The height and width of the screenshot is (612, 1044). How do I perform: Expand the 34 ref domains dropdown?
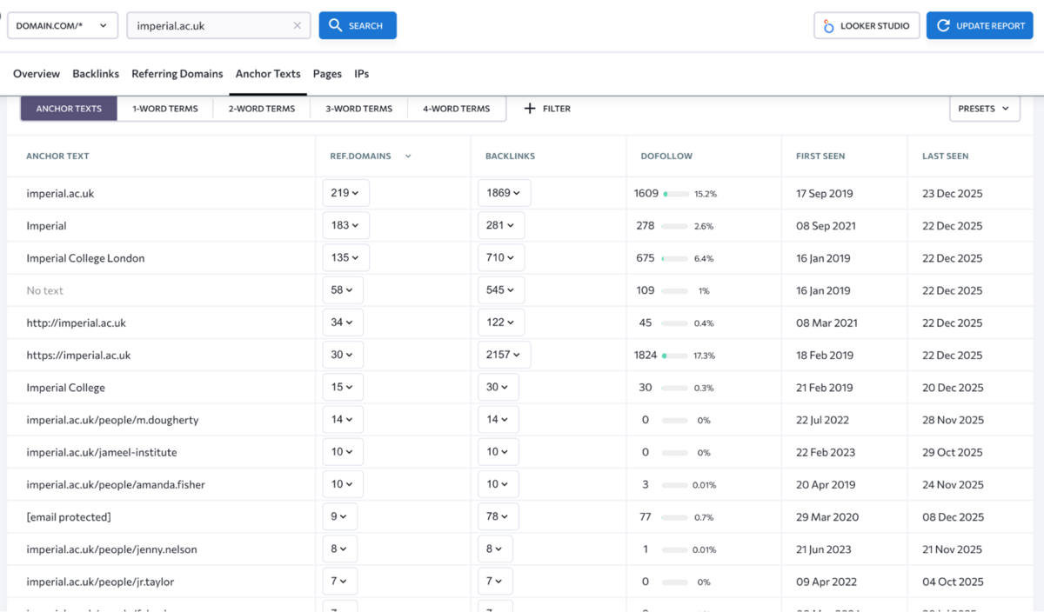click(343, 323)
